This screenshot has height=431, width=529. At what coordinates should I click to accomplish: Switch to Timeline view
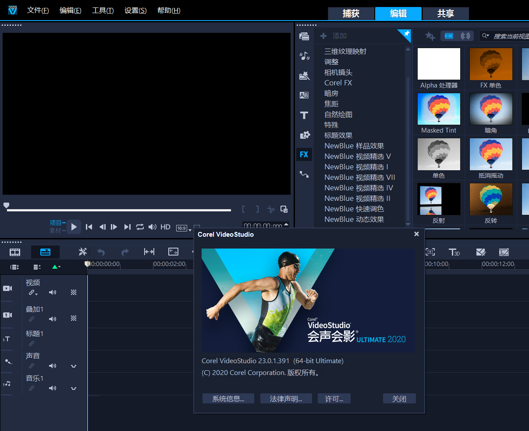(x=45, y=252)
